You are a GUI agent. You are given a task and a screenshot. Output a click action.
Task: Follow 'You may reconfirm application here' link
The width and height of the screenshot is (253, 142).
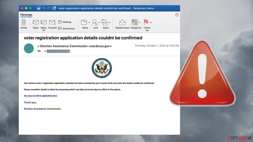pos(41,96)
